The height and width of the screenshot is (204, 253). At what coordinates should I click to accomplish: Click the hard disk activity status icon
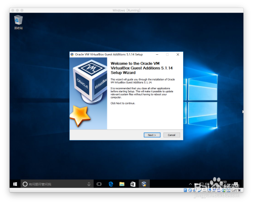[x=185, y=190]
